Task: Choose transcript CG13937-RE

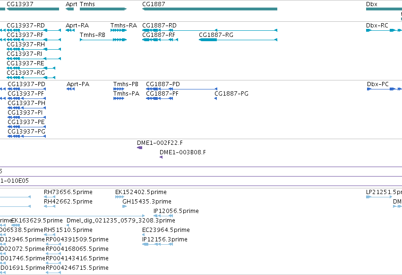Action: click(x=26, y=63)
